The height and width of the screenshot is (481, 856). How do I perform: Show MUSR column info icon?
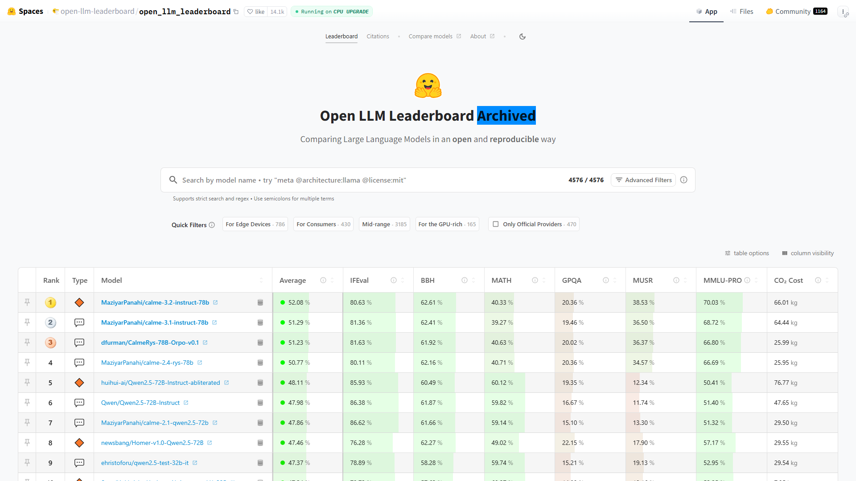[676, 280]
